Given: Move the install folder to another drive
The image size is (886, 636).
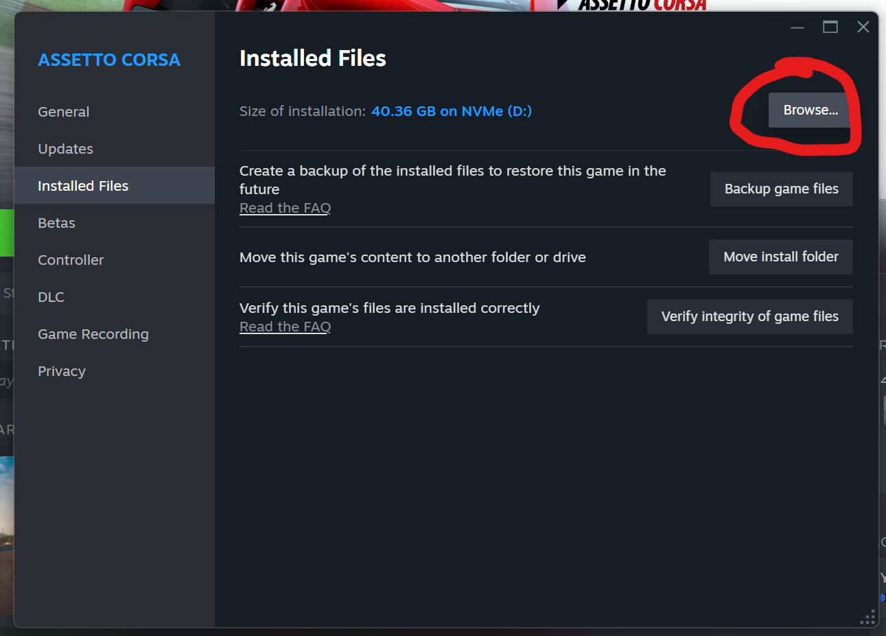Looking at the screenshot, I should click(780, 257).
